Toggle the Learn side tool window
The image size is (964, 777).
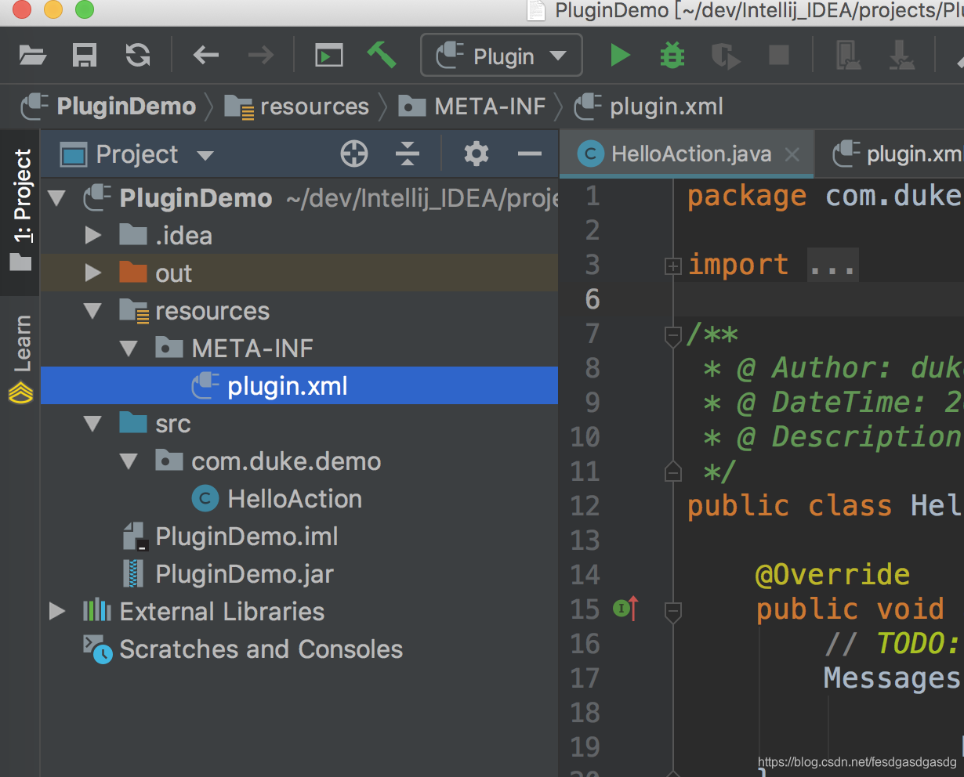[20, 359]
